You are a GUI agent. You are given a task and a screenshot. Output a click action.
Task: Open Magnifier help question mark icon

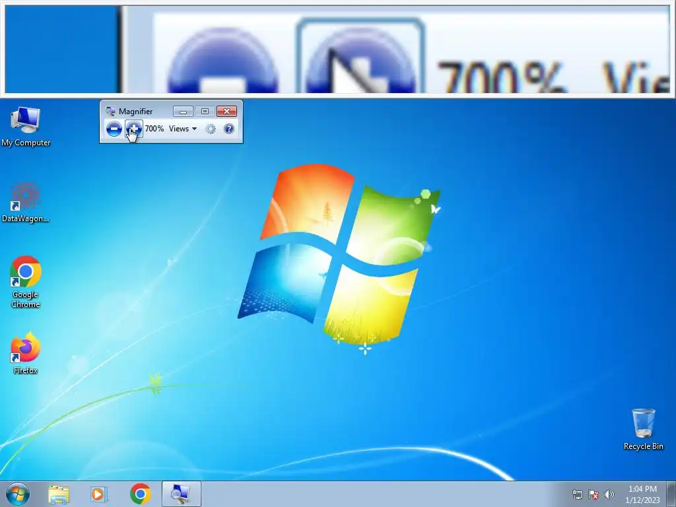click(x=229, y=129)
